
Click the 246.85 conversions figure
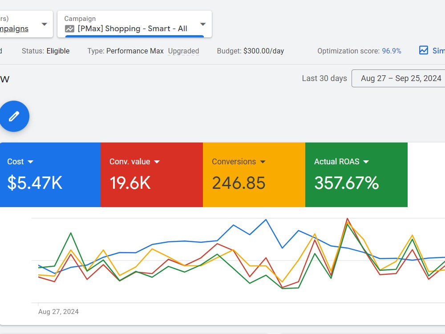coord(239,183)
